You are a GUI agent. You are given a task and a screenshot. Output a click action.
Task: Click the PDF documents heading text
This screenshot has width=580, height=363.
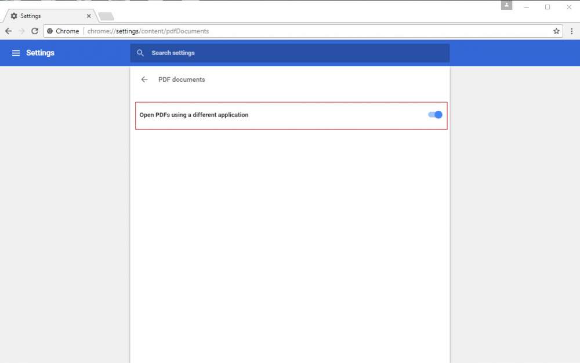click(182, 79)
